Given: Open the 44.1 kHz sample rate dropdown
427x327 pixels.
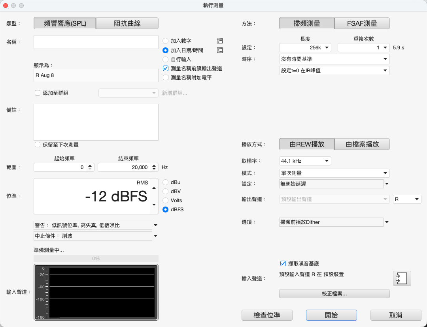Looking at the screenshot, I should tap(305, 161).
